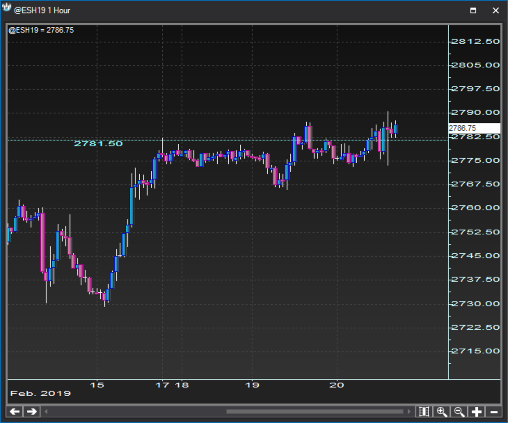This screenshot has width=508, height=423.
Task: Click the 2775.00 price axis label
Action: 475,160
